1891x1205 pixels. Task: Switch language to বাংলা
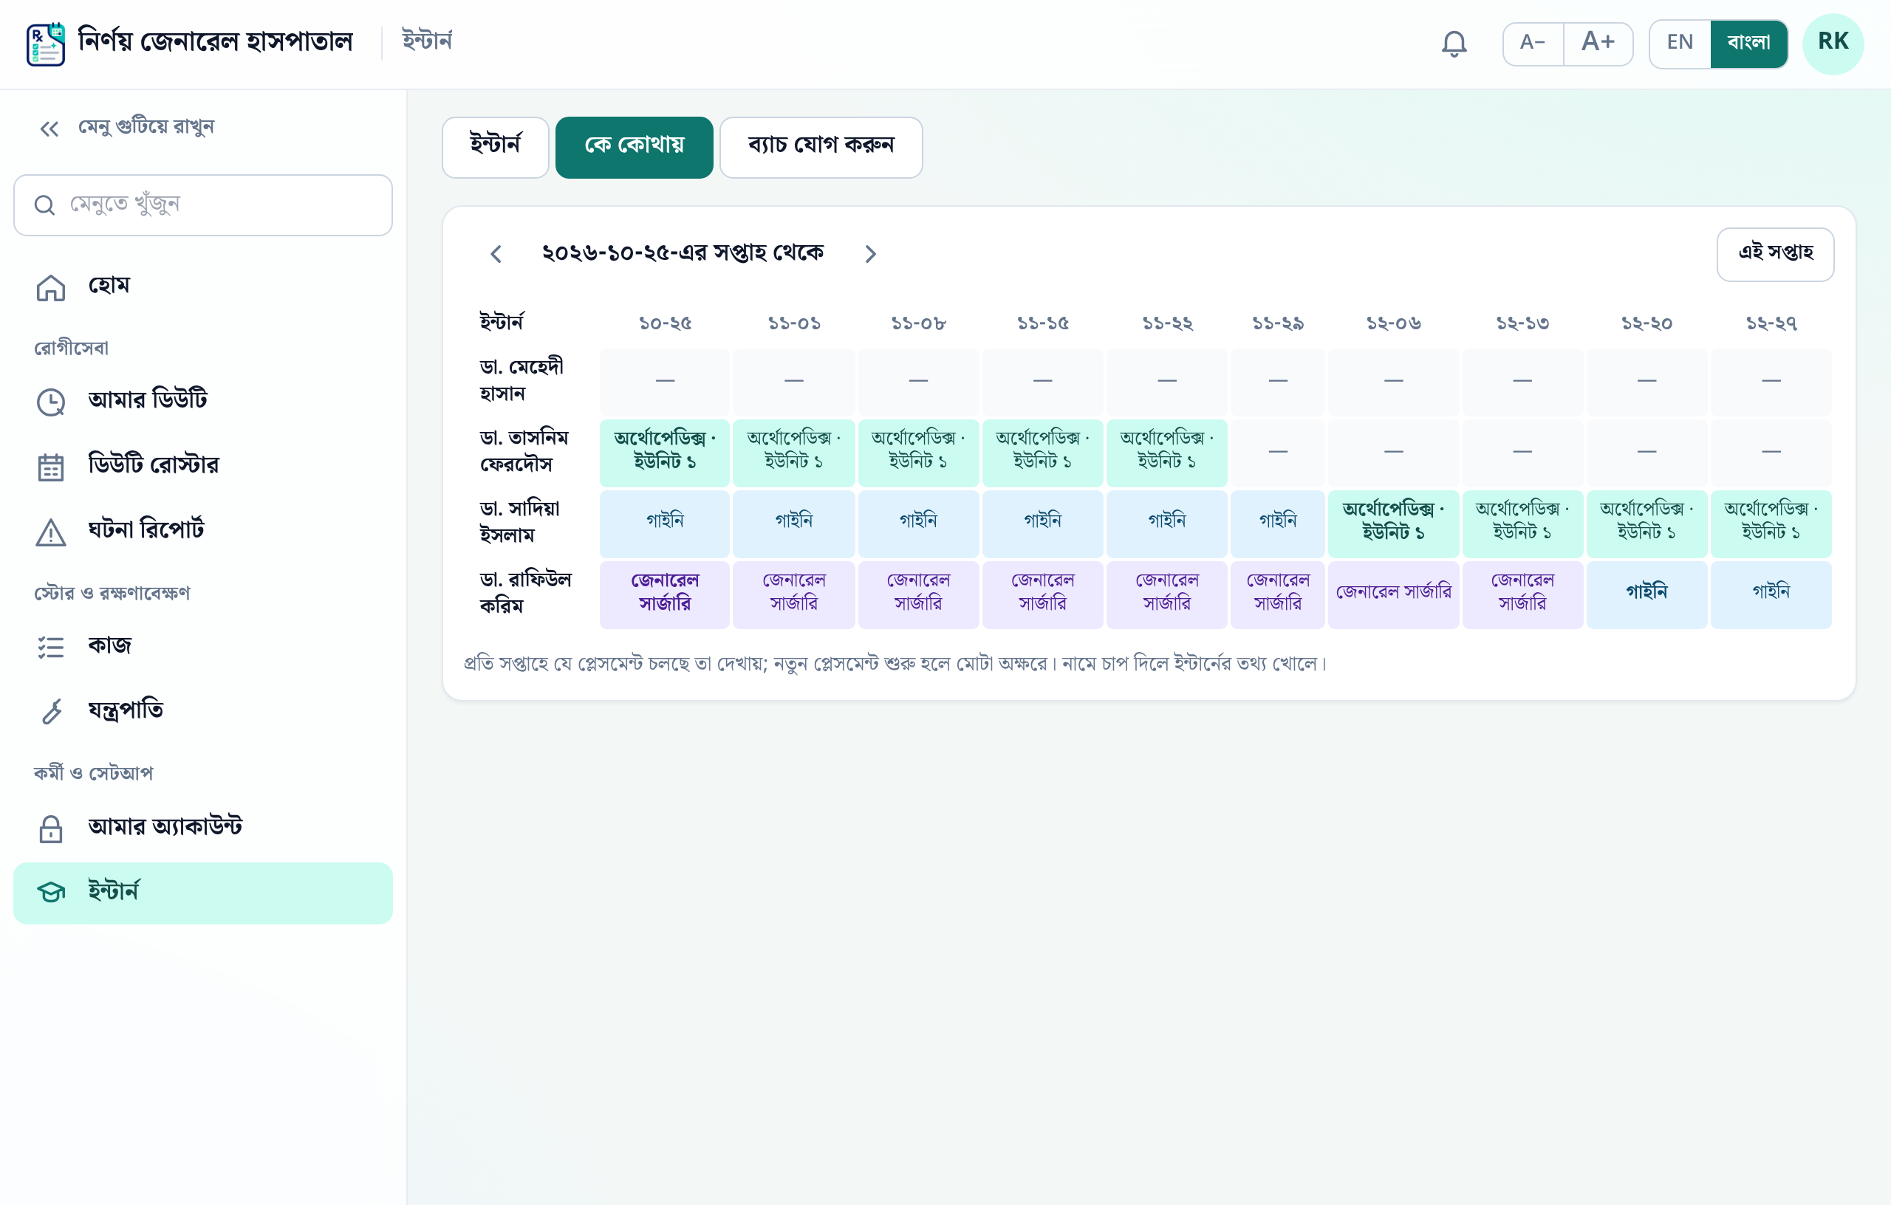1748,43
